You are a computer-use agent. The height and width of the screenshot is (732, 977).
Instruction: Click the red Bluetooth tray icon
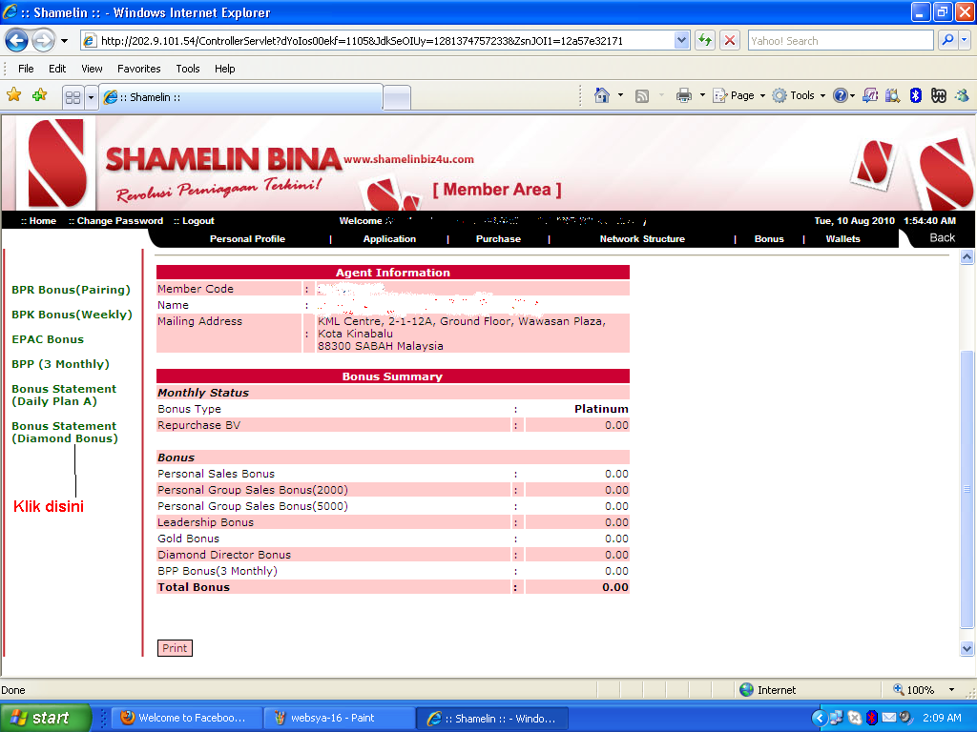872,719
